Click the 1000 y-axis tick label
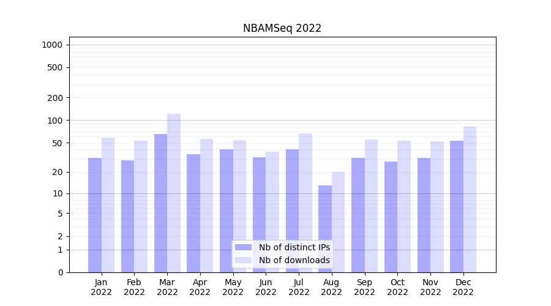Viewport: 551px width, 306px height. coord(52,45)
